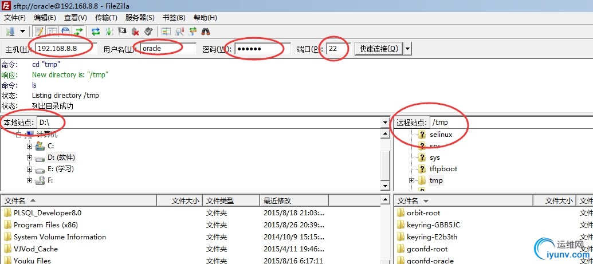The height and width of the screenshot is (264, 593).
Task: Open the quick connect history dropdown
Action: 408,49
